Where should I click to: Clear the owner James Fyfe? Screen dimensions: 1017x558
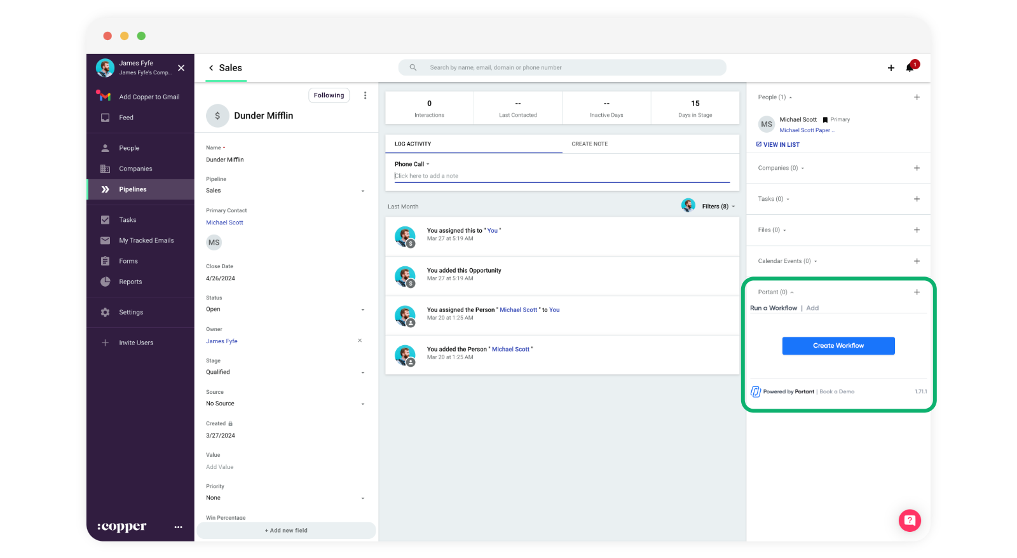(x=360, y=341)
